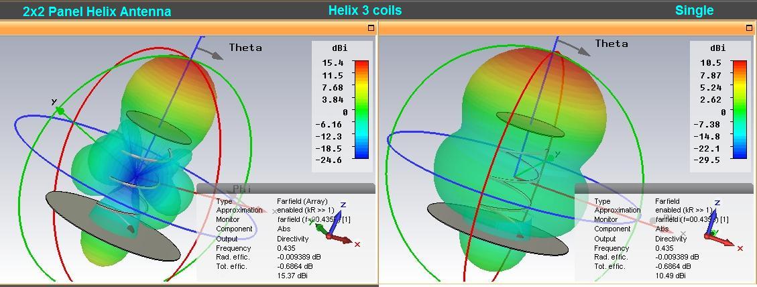This screenshot has width=757, height=287.
Task: Maximize the Single helix farfield plot window
Action: coord(749,28)
